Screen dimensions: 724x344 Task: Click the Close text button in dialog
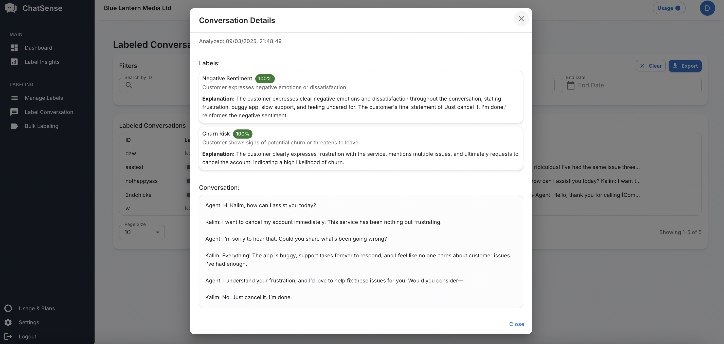coord(516,324)
